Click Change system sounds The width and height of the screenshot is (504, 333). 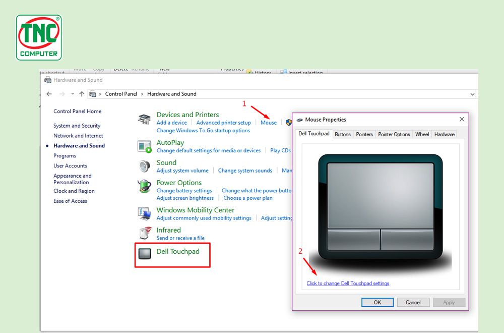(x=245, y=171)
